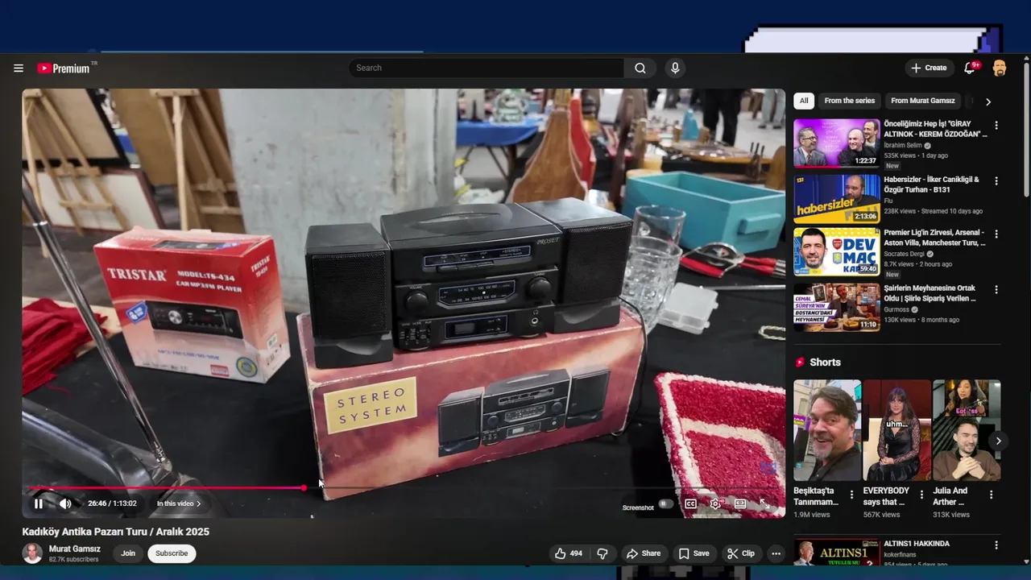Play the Beşiktaş'ta Tanınmam short thumbnail
Viewport: 1031px width, 580px height.
coord(827,430)
